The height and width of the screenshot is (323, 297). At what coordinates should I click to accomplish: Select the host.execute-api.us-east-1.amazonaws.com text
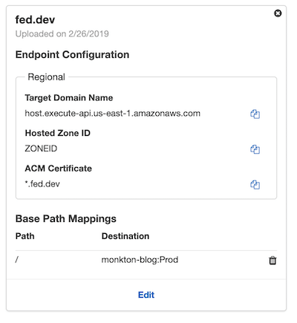click(112, 114)
